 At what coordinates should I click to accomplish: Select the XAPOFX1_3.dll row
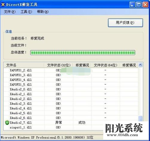[x=71, y=75]
